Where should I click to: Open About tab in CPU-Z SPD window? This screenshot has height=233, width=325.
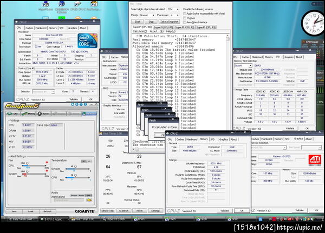click(x=299, y=57)
